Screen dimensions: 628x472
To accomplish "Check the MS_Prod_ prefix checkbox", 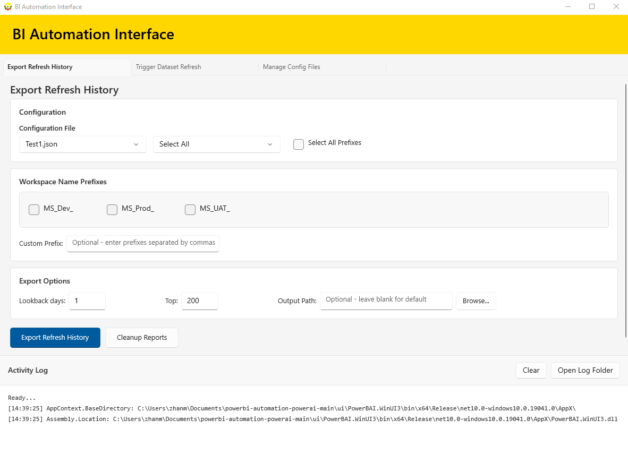I will [112, 209].
